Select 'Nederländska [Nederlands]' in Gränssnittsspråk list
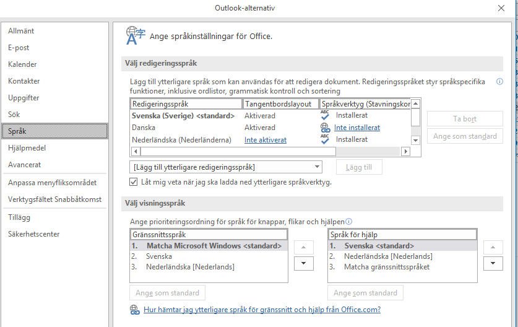Image resolution: width=518 pixels, height=327 pixels. [209, 267]
